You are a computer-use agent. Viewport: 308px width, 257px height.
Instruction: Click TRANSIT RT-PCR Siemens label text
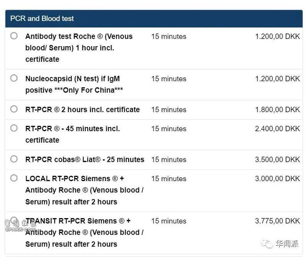pos(84,232)
